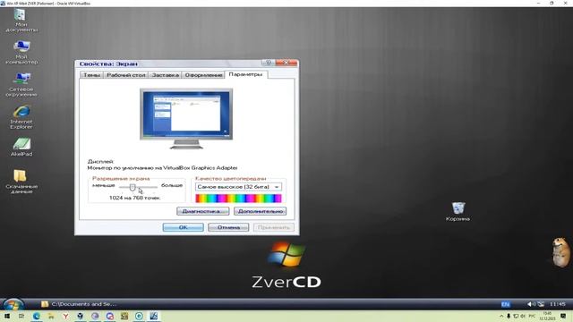Open Microsoft Edge in the host taskbar
The width and height of the screenshot is (573, 322).
[36, 316]
